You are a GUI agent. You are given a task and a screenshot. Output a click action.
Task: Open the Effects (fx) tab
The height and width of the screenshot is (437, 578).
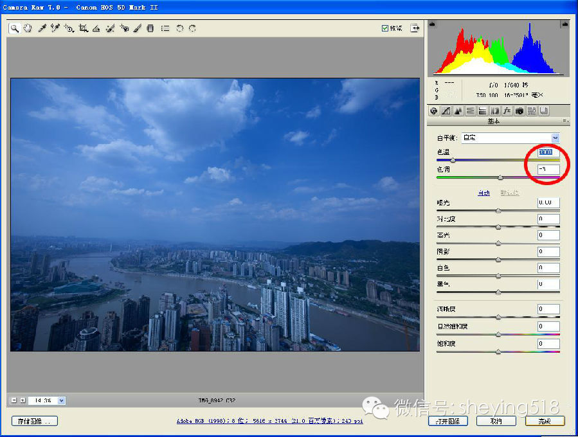(x=507, y=111)
